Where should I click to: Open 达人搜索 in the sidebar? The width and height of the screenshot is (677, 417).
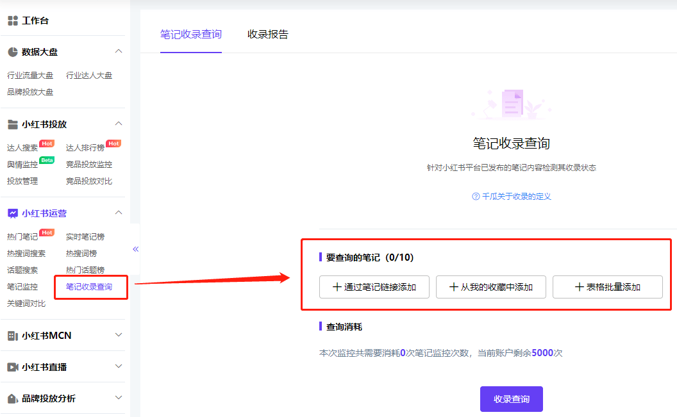(22, 147)
